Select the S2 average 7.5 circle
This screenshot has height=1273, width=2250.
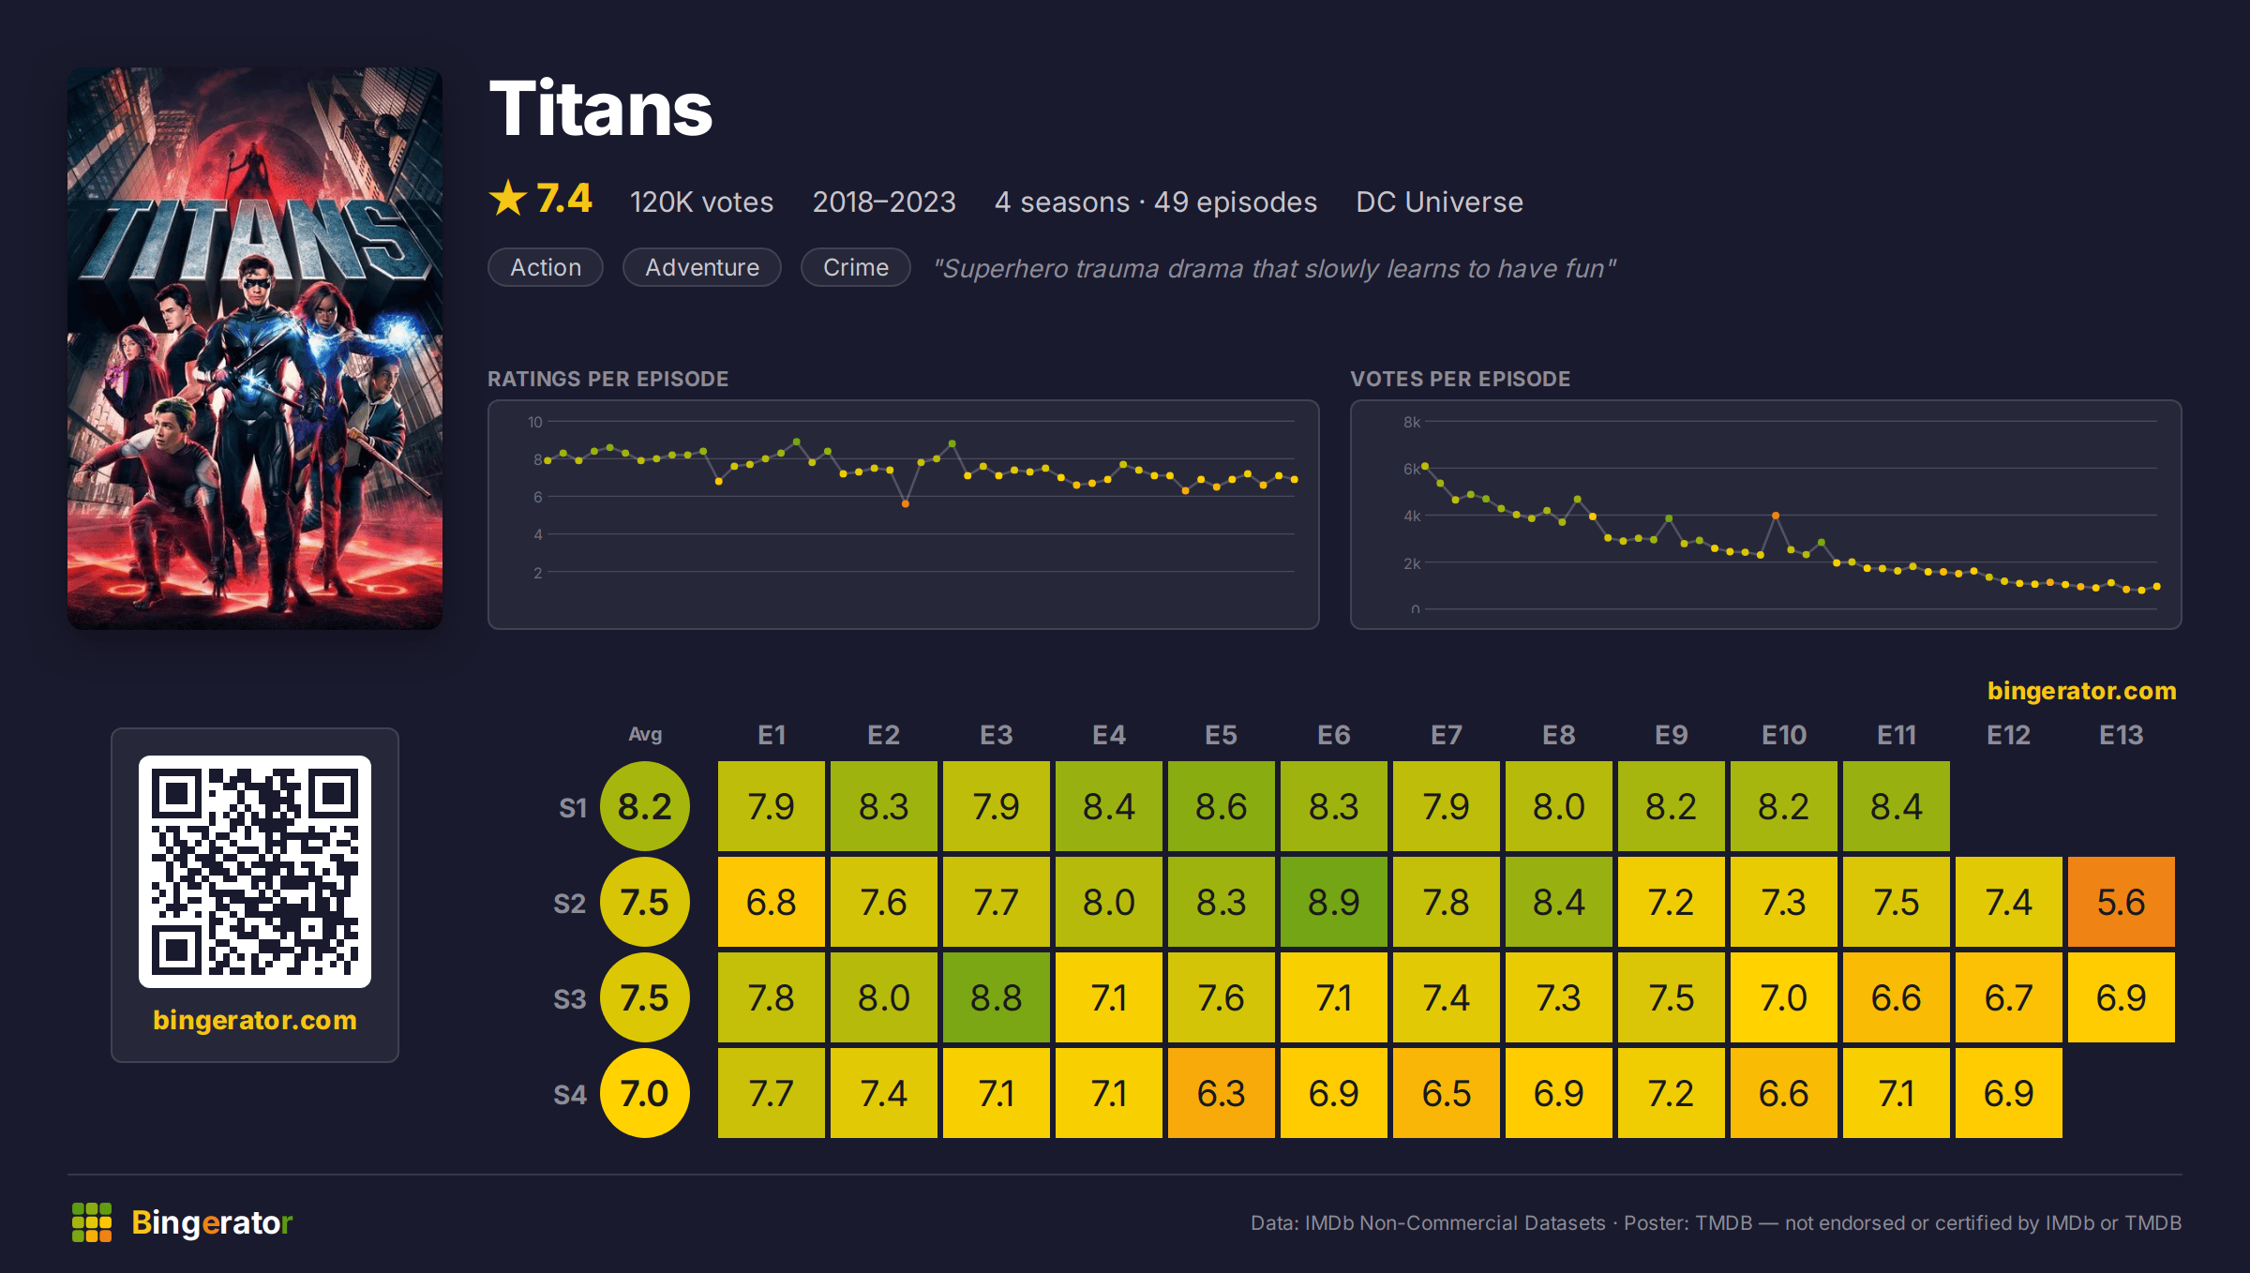[x=645, y=902]
